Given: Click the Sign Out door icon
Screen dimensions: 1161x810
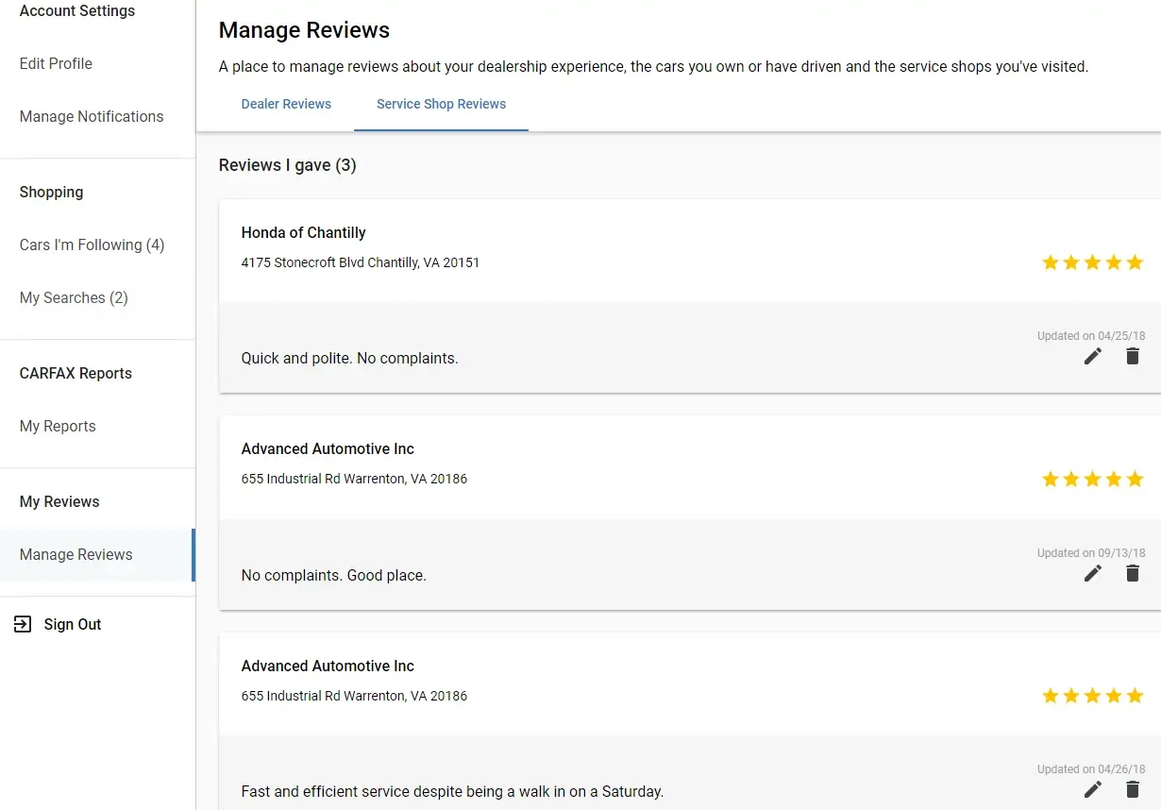Looking at the screenshot, I should click(23, 624).
